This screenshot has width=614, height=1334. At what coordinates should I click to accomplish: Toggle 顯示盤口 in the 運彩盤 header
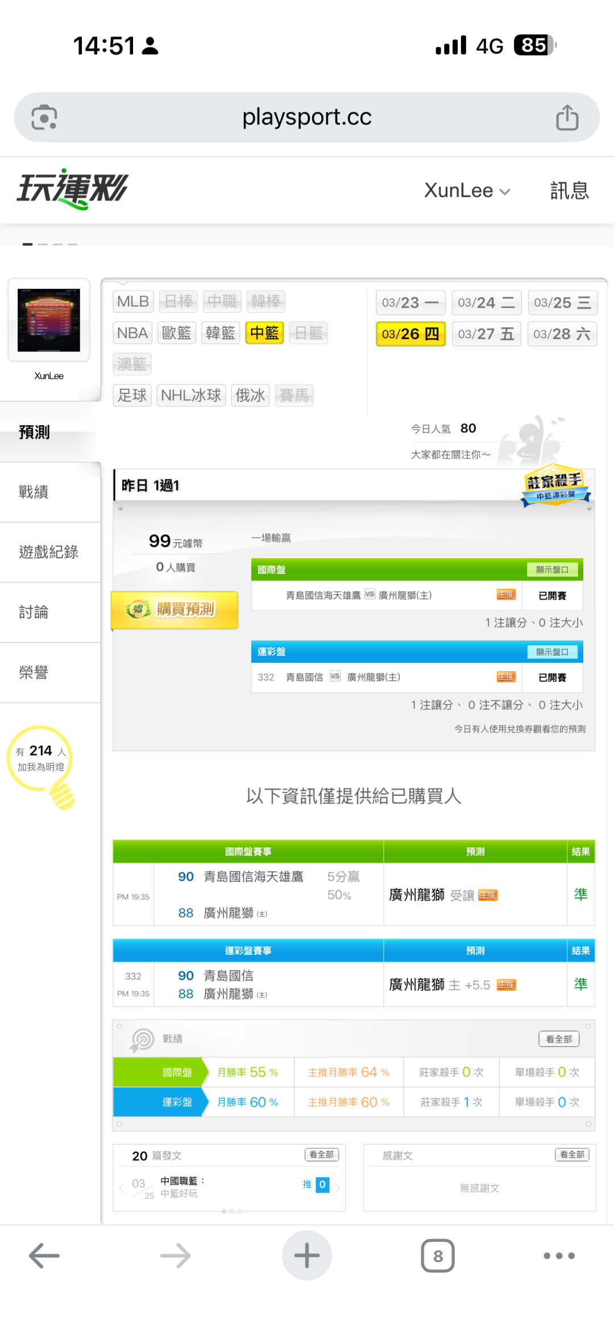pos(551,652)
